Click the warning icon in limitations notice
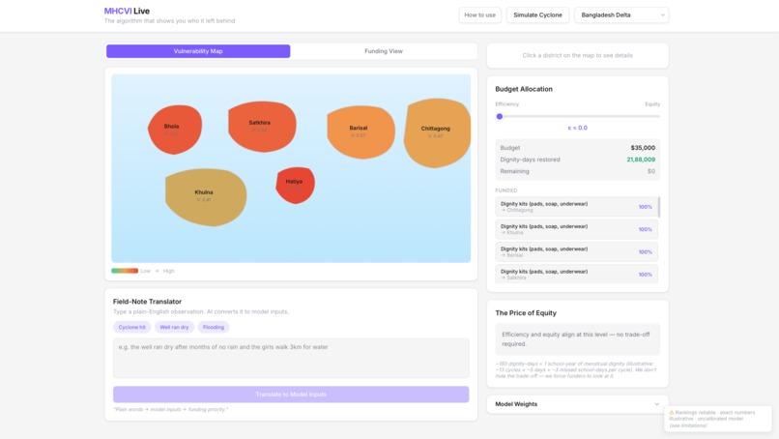Viewport: 779px width, 439px height. [672, 413]
